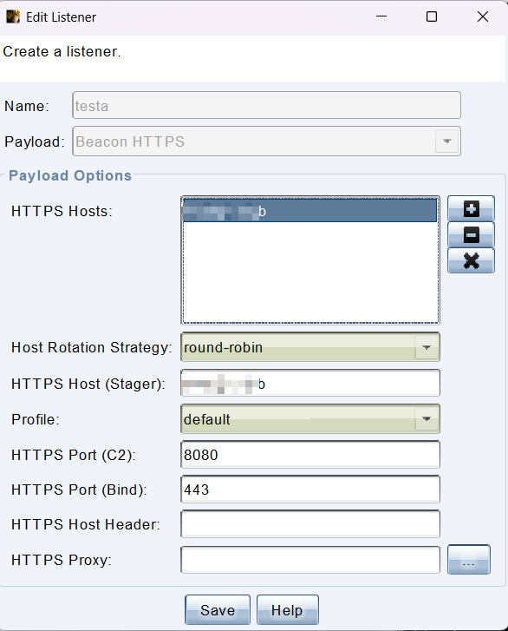Viewport: 508px width, 631px height.
Task: Close the Edit Listener dialog
Action: coord(483,16)
